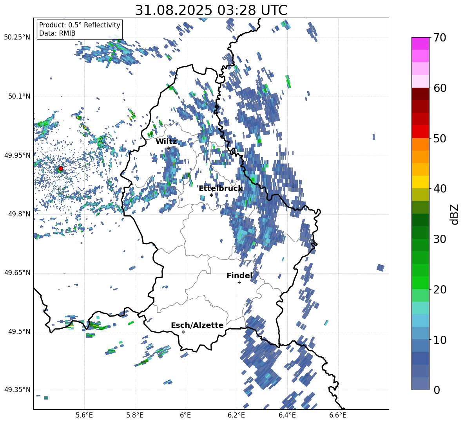Click latitude label 49.8°N
464x423 pixels.
tap(19, 214)
